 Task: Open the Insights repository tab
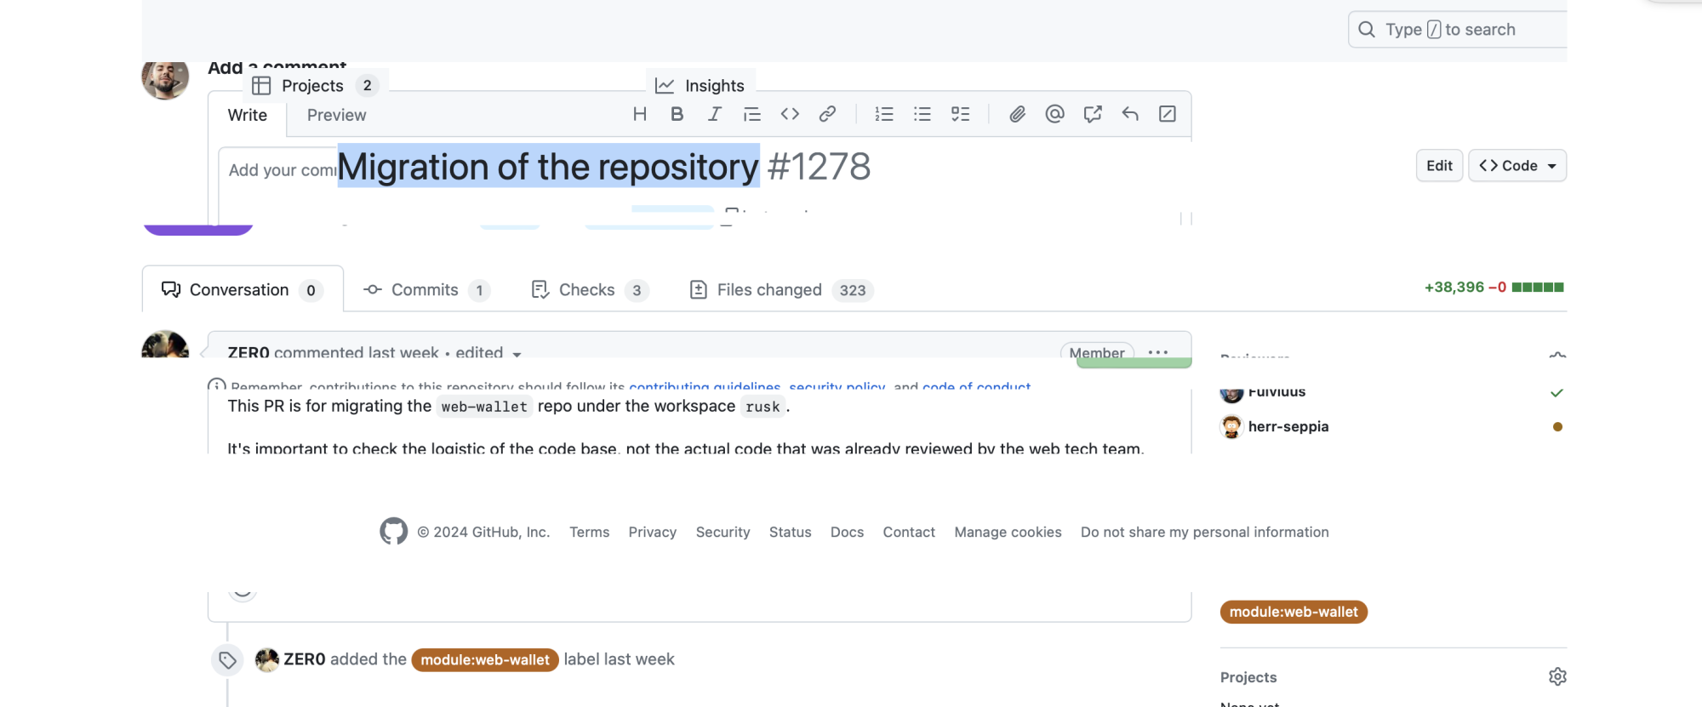tap(700, 86)
